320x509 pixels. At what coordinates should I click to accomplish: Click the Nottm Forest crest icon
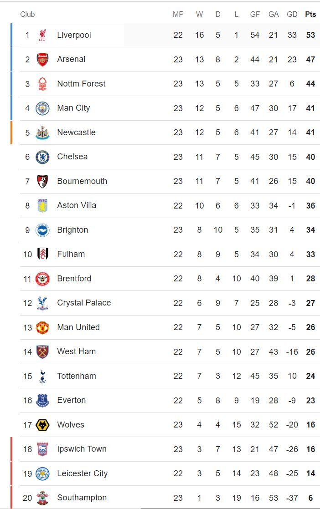click(42, 84)
